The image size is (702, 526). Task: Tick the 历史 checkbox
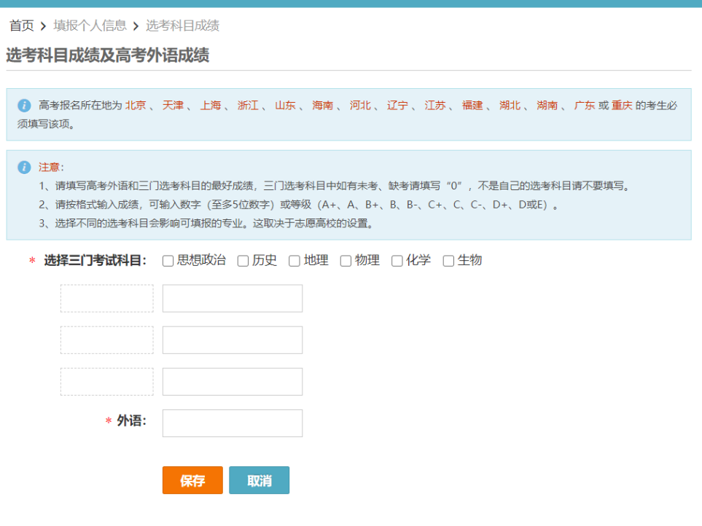pyautogui.click(x=243, y=261)
